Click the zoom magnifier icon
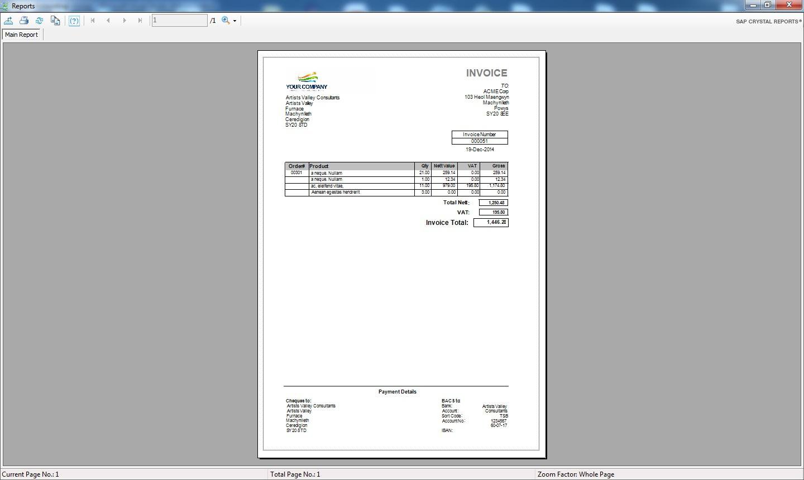 (226, 21)
